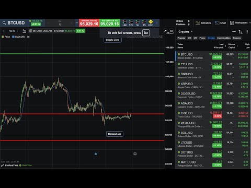Open the 15 m timeframe dropdown
Viewport: 251px width, 188px height.
tap(14, 31)
